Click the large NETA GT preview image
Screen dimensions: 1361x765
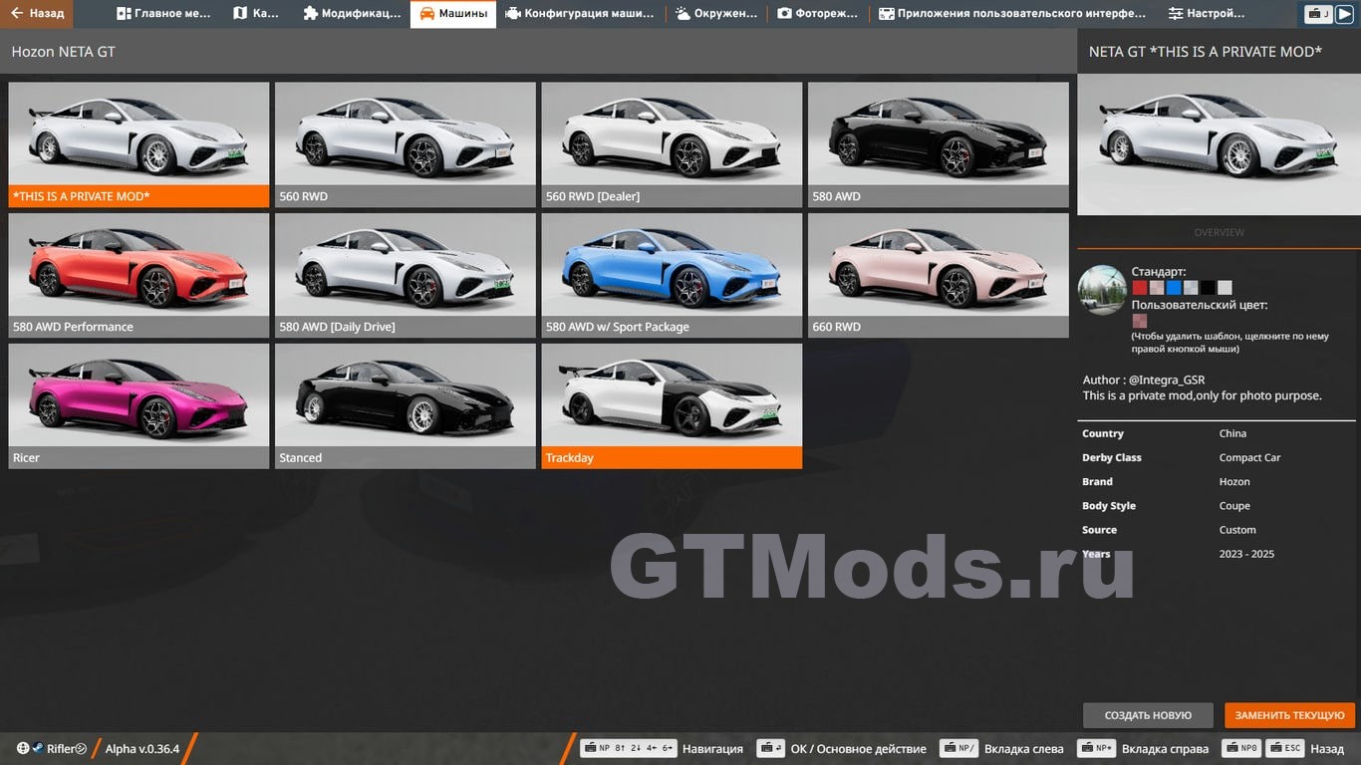(x=1219, y=144)
